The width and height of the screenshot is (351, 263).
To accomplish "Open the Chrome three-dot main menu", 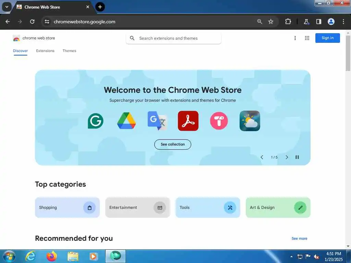I will coord(343,22).
